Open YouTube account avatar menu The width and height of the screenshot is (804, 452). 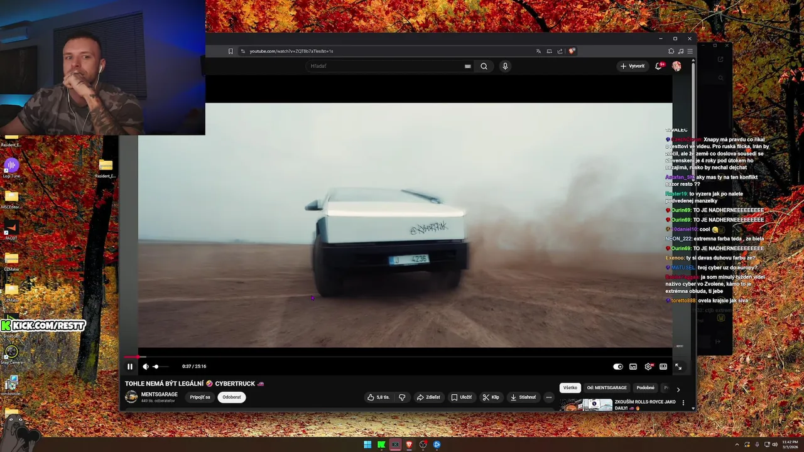coord(676,66)
